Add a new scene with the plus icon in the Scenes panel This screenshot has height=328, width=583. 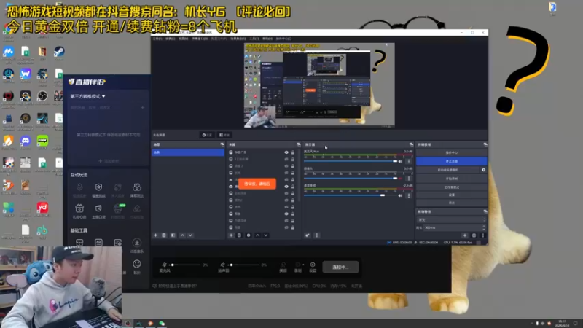coord(156,235)
